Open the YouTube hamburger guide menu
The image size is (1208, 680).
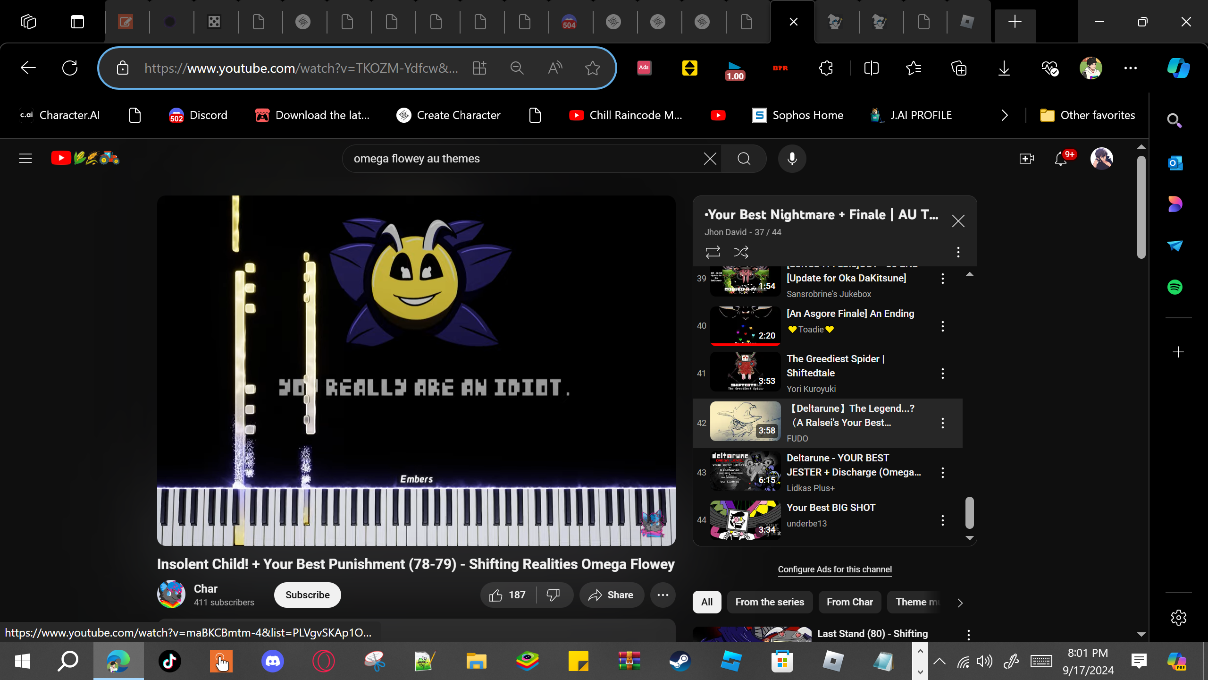[x=25, y=159]
